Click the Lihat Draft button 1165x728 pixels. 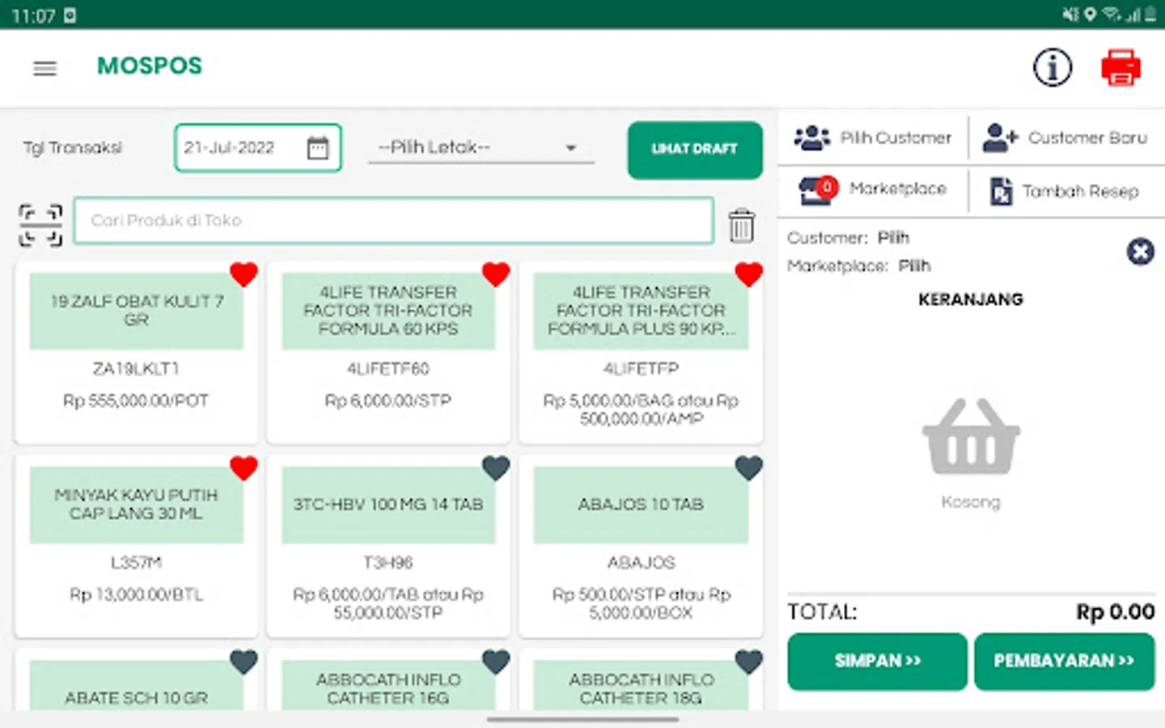point(695,150)
